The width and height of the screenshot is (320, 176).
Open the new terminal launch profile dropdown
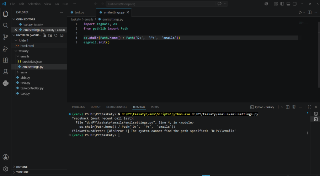tap(282, 107)
